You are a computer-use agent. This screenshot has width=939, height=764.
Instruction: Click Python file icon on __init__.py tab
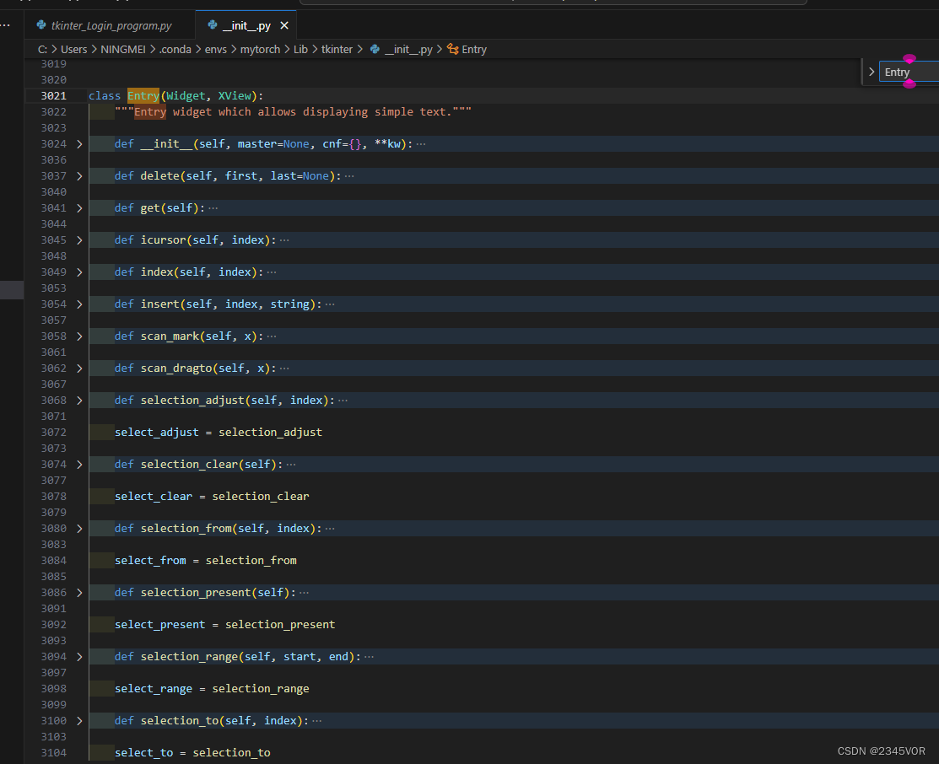pos(212,25)
